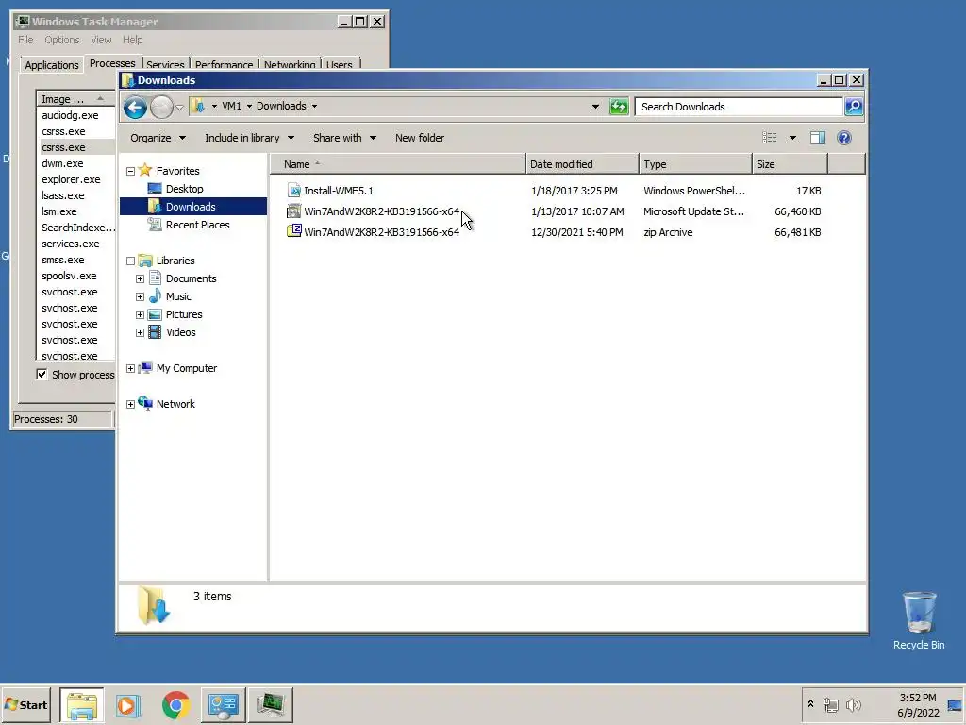Expand the Network node
The image size is (966, 725).
click(x=130, y=405)
